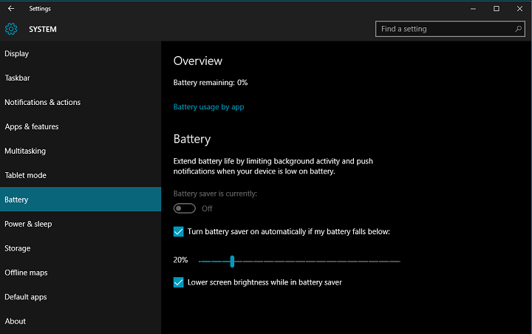Image resolution: width=532 pixels, height=334 pixels.
Task: Click the battery threshold slider handle
Action: [232, 262]
